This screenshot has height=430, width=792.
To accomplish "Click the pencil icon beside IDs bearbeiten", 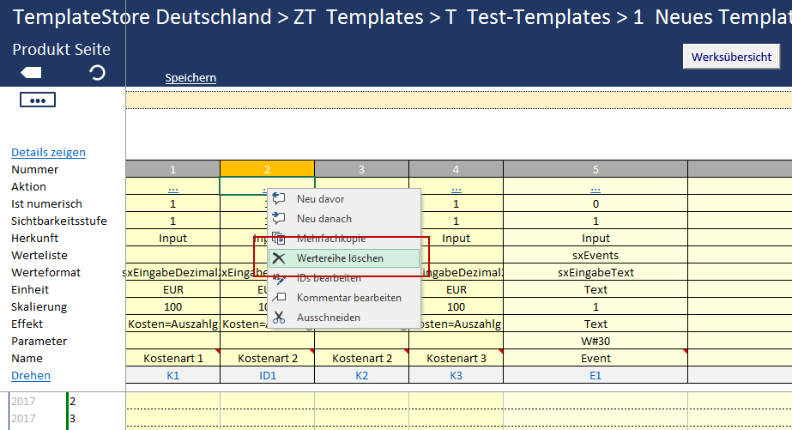I will click(x=278, y=278).
